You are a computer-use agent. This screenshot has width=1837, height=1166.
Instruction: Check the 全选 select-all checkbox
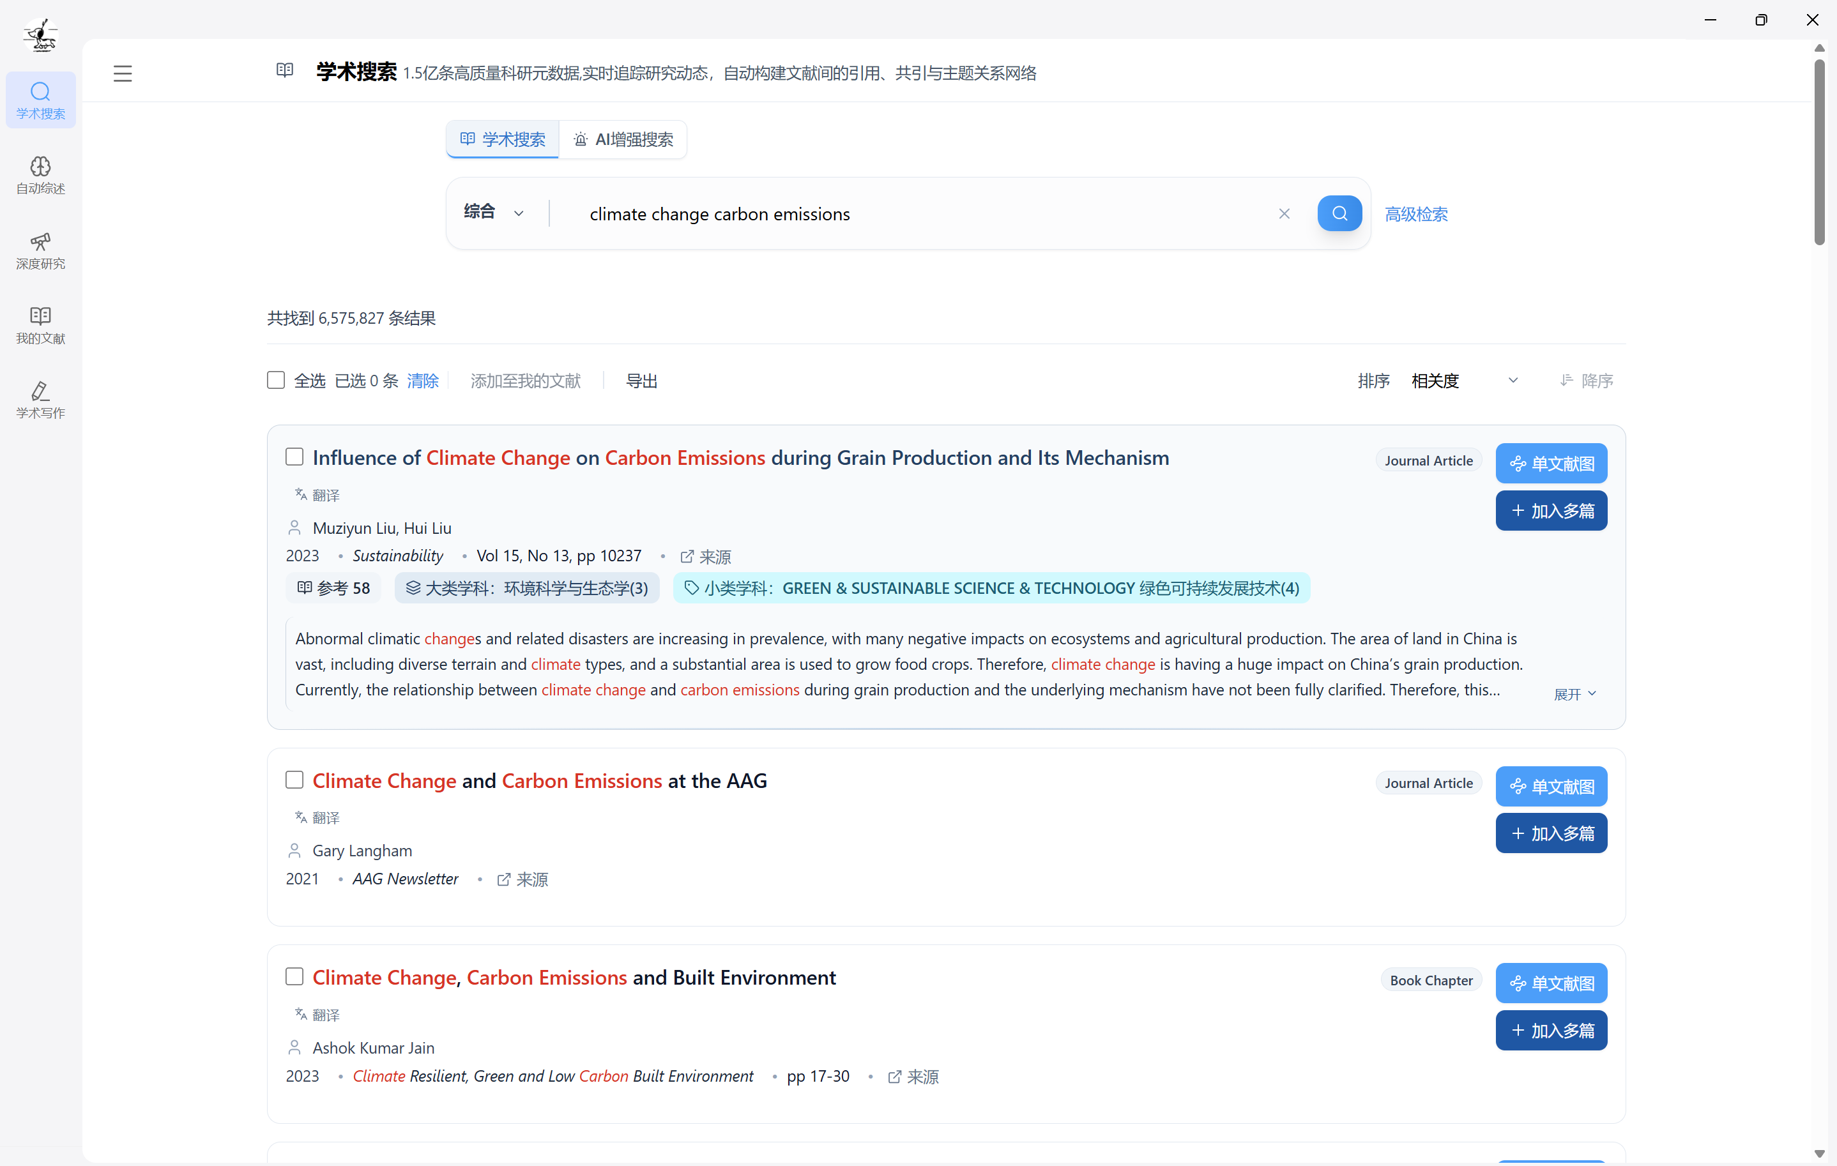tap(276, 380)
